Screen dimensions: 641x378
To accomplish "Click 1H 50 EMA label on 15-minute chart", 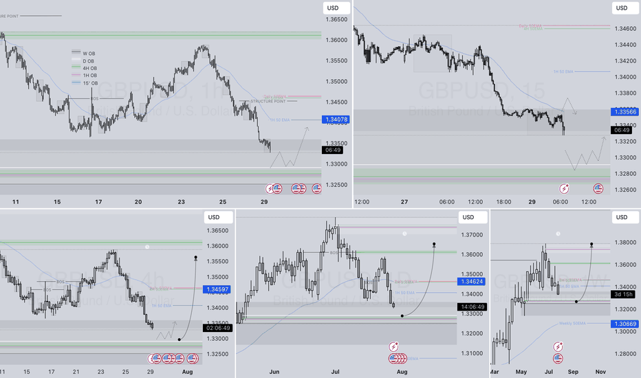I will [x=563, y=72].
